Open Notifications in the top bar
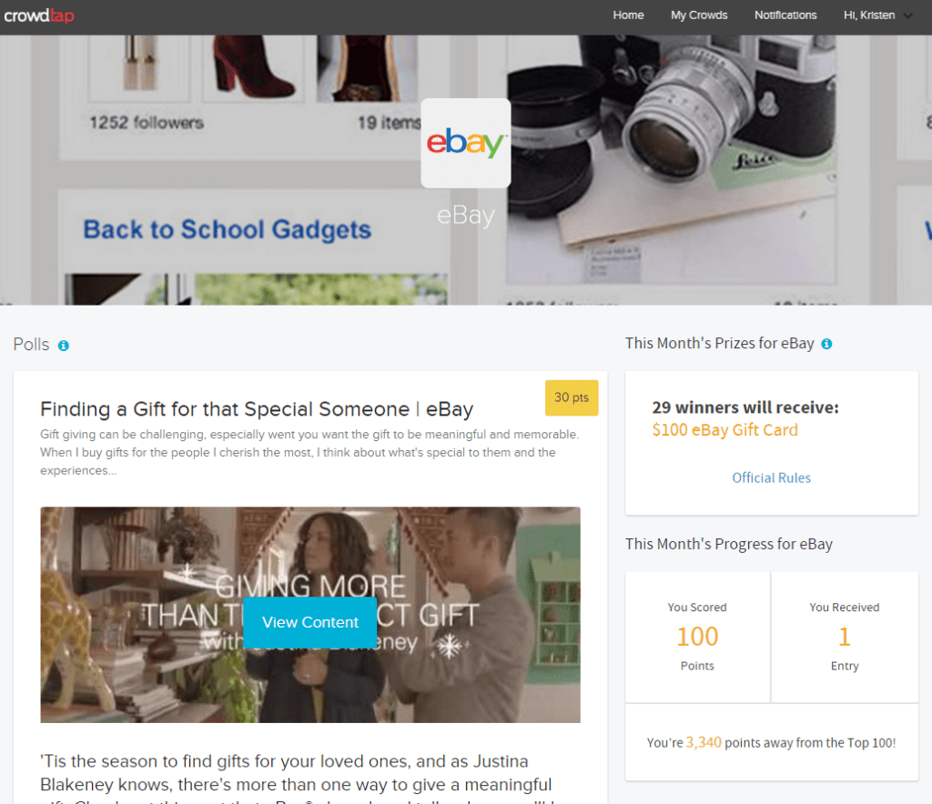Viewport: 932px width, 804px height. point(785,15)
